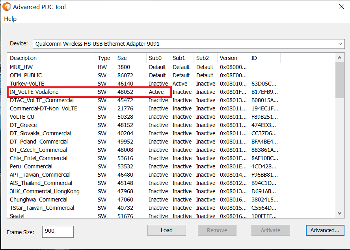Screen dimensions: 350x250
Task: Select the AIS_Thailand_Commercial row
Action: [144, 183]
